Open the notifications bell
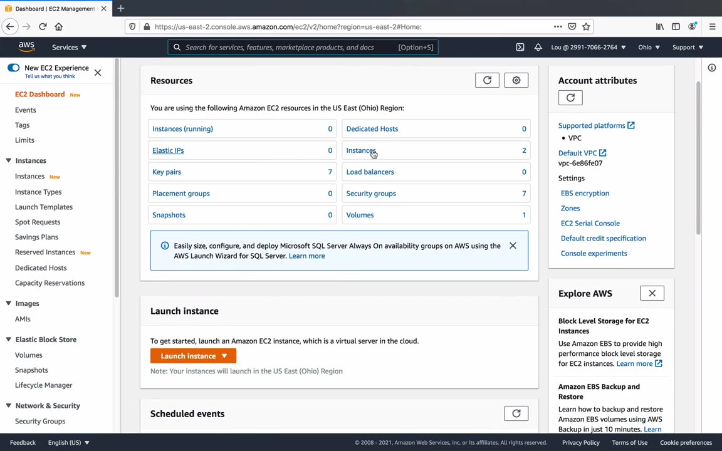Image resolution: width=722 pixels, height=451 pixels. (x=538, y=47)
